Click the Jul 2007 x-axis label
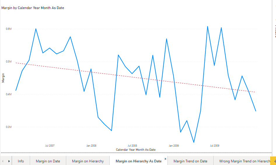The width and height of the screenshot is (276, 165). (50, 145)
